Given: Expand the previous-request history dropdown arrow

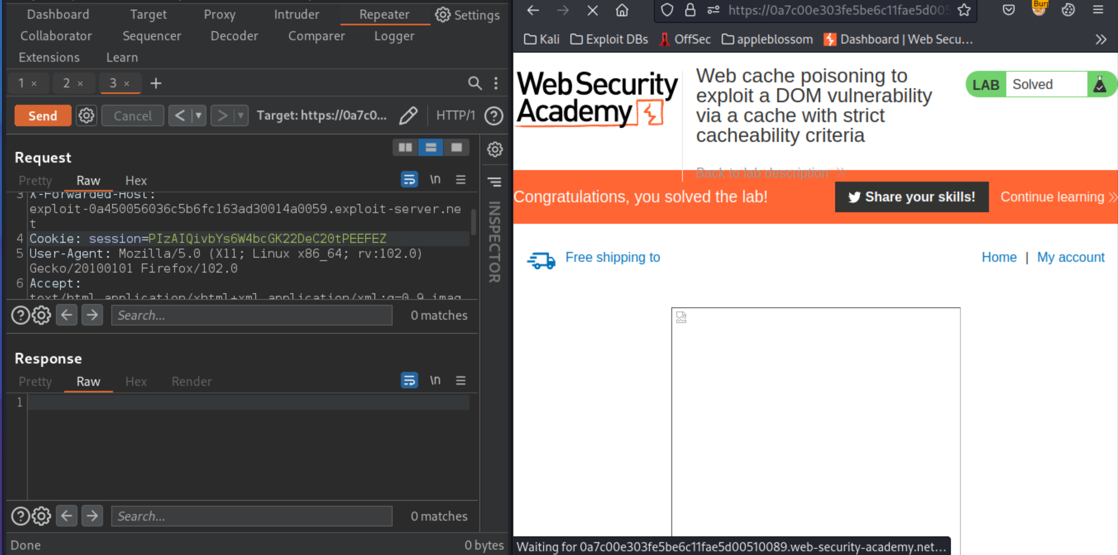Looking at the screenshot, I should (198, 116).
